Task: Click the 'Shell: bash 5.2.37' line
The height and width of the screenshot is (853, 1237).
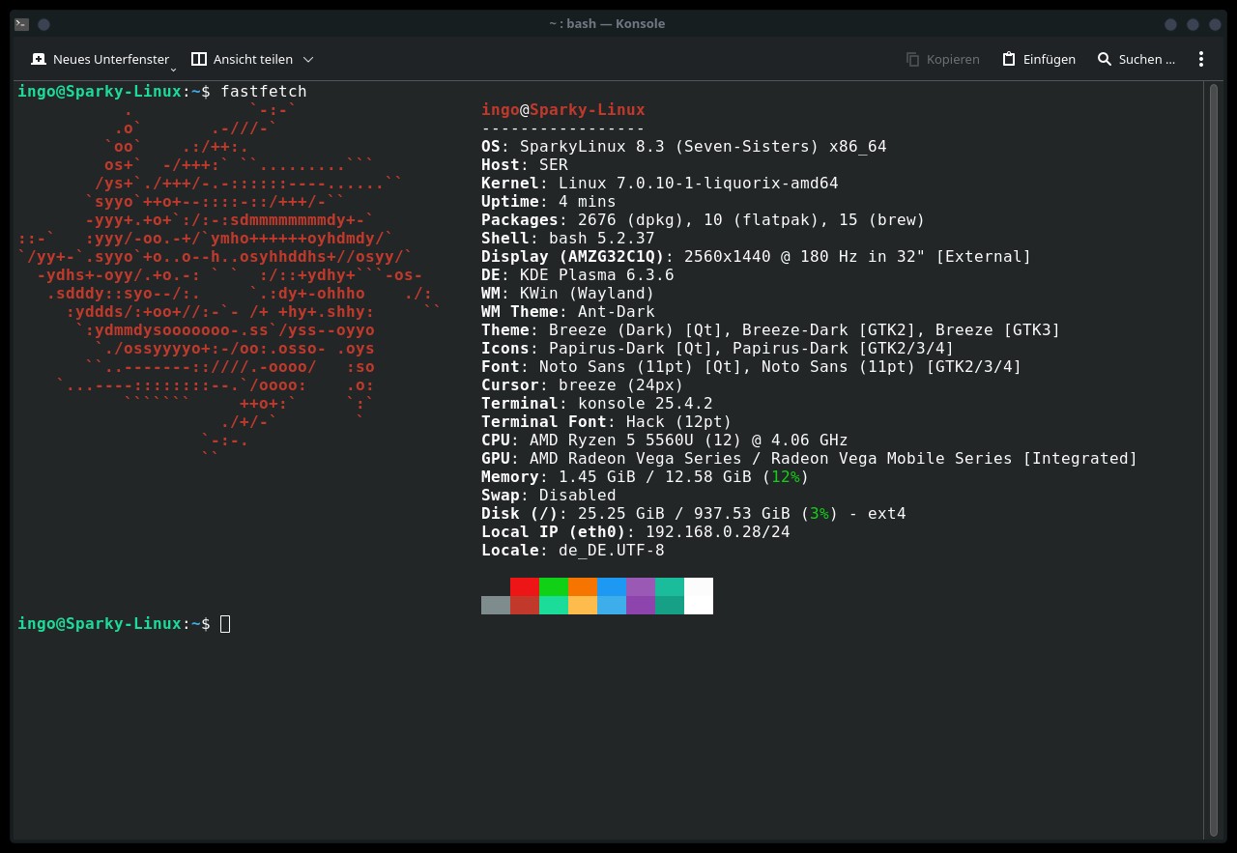Action: point(568,239)
